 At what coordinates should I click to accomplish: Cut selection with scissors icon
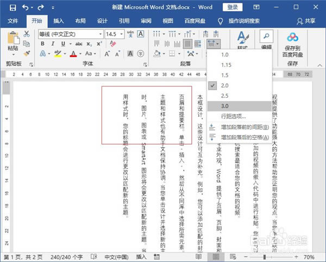tap(27, 34)
